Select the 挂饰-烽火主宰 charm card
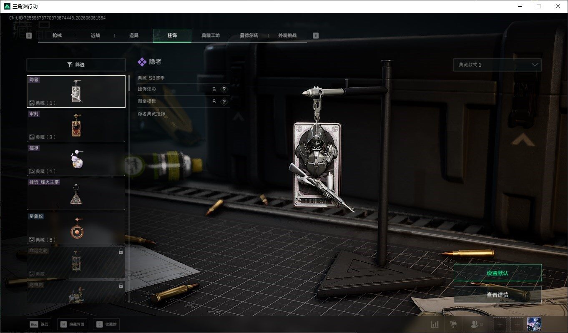The height and width of the screenshot is (333, 568). pyautogui.click(x=76, y=194)
